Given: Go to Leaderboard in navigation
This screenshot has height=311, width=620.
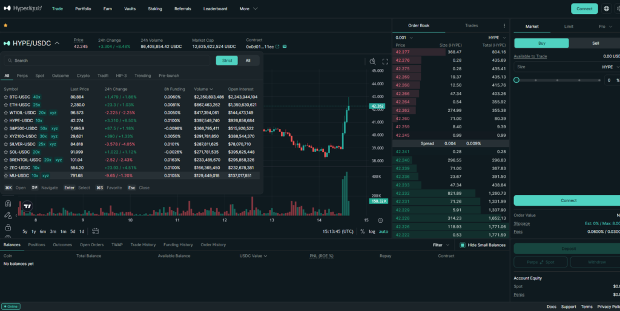Looking at the screenshot, I should coord(215,8).
